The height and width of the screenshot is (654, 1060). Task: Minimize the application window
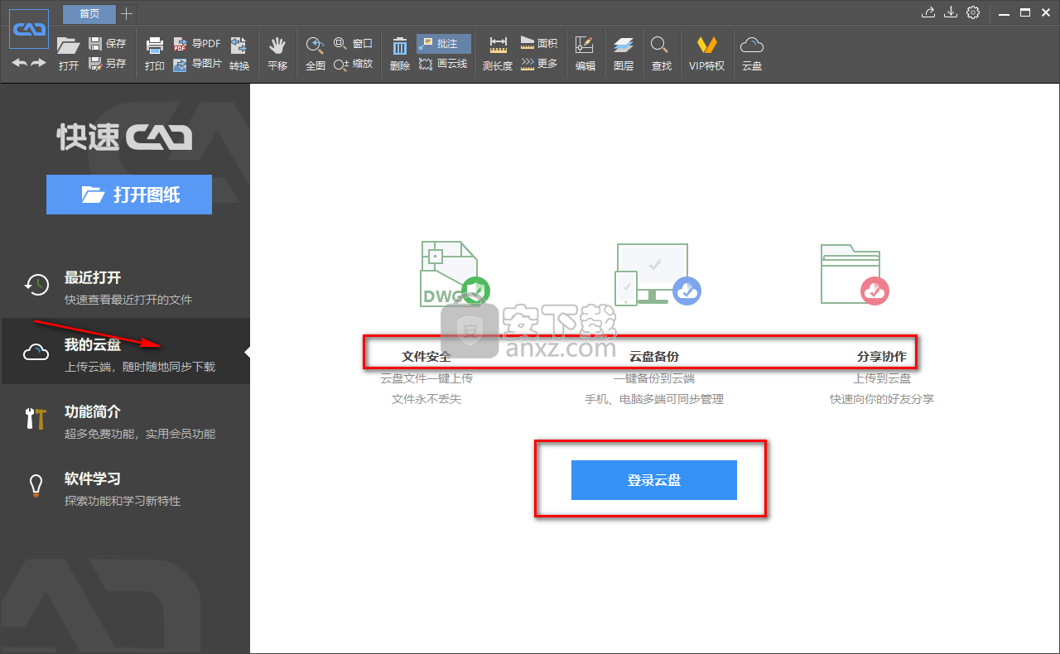click(1005, 12)
